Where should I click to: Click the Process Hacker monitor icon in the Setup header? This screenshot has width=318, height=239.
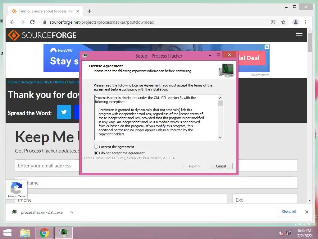[x=226, y=70]
